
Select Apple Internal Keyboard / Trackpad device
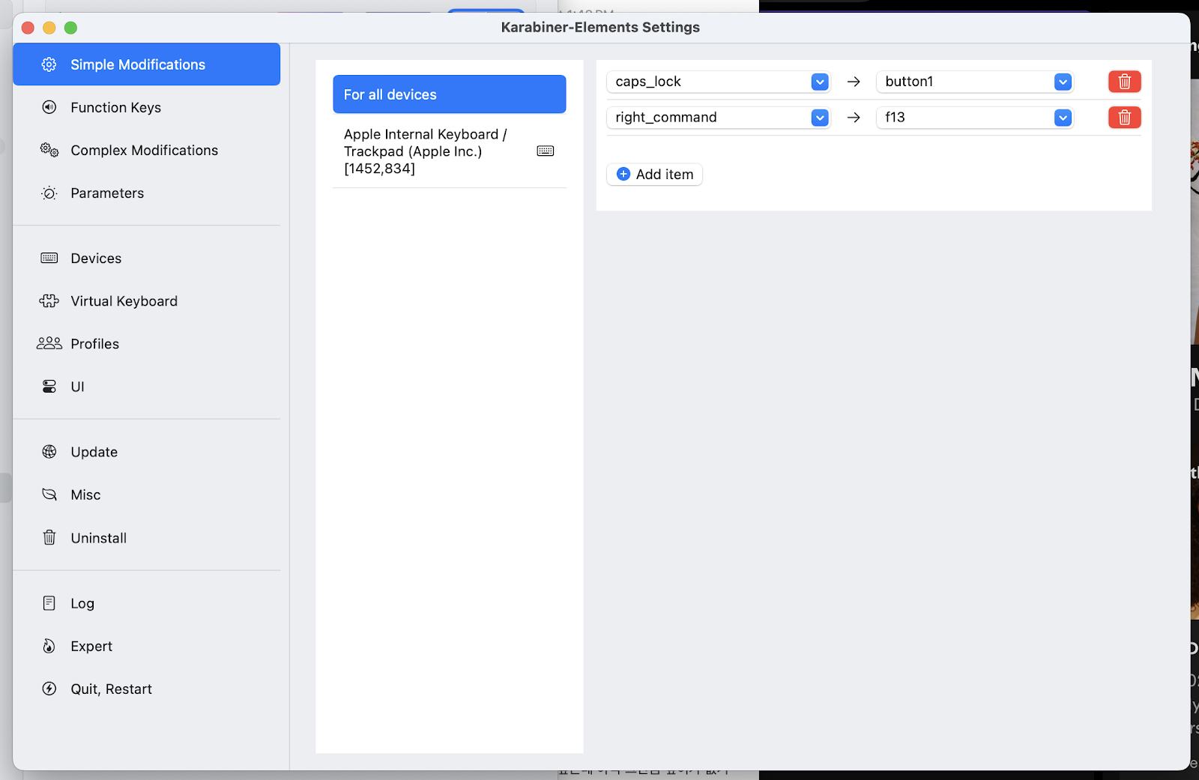tap(449, 151)
